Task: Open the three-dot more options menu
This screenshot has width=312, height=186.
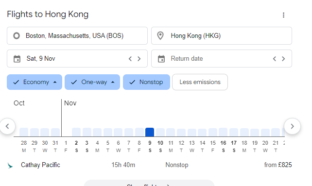Action: click(x=283, y=15)
